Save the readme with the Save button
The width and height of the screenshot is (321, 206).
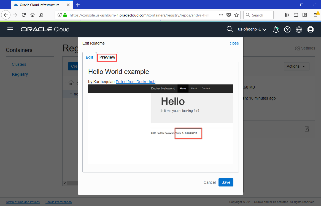pos(226,182)
